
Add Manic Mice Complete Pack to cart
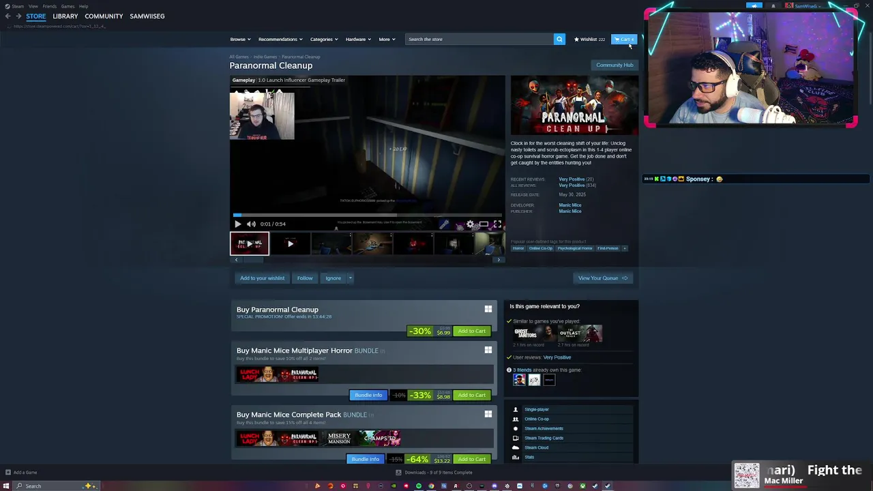pos(472,460)
